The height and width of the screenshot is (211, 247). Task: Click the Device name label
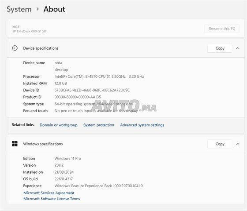(34, 63)
